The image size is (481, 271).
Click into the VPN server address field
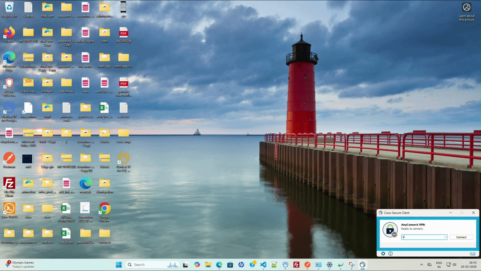coord(422,237)
